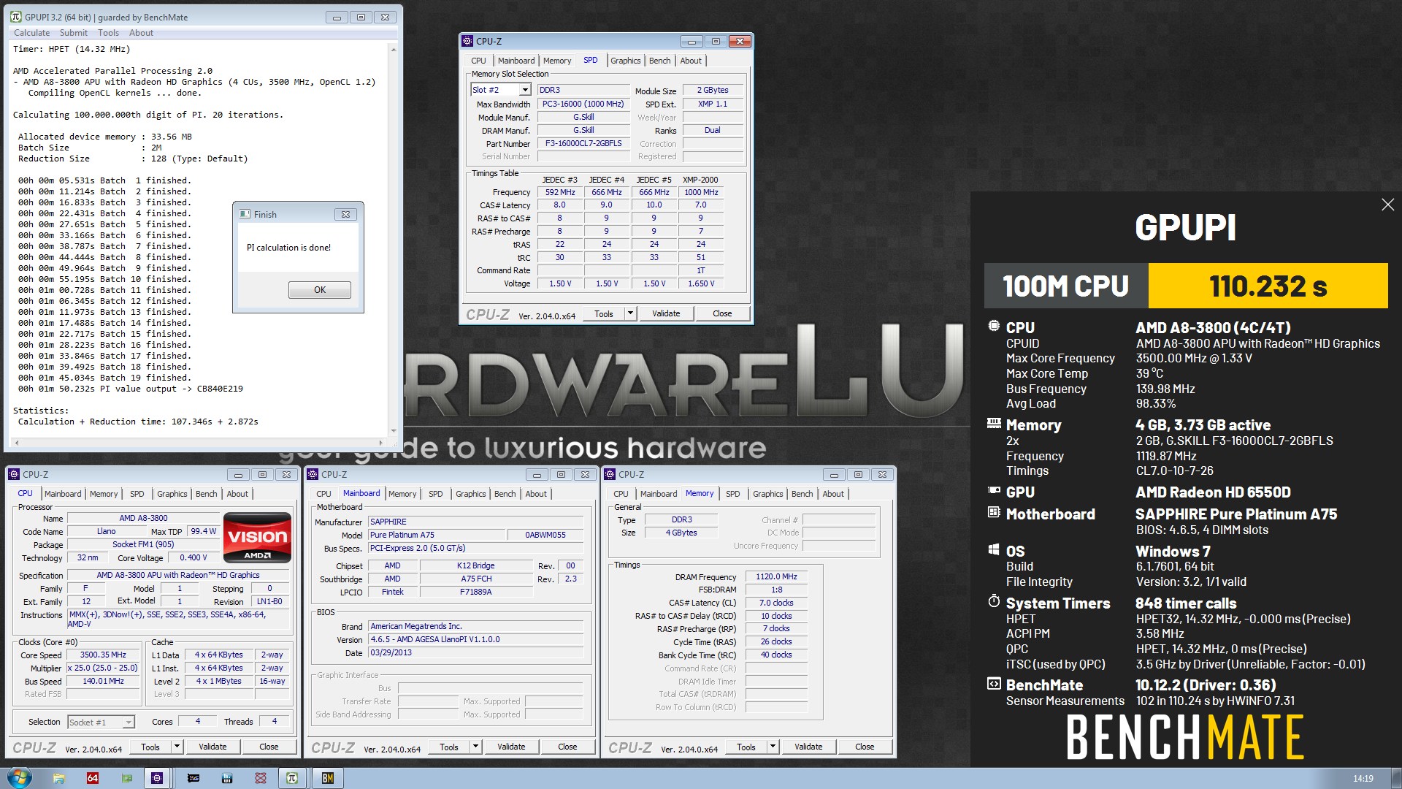Open the Submit menu in GPUPI

74,33
